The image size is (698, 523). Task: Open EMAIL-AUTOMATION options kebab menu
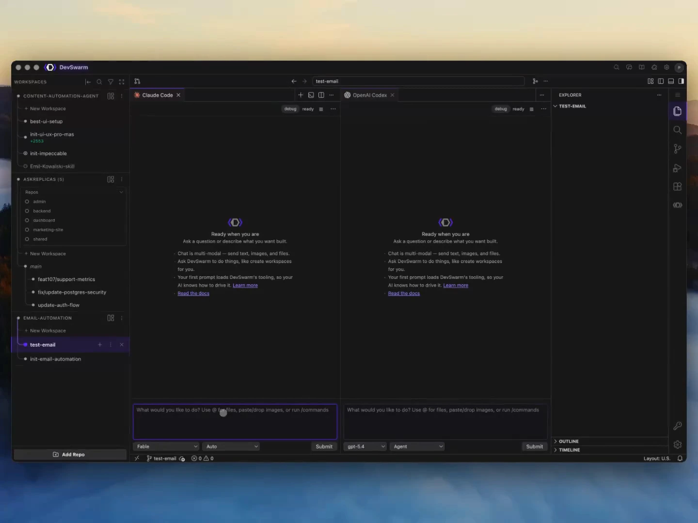pos(122,318)
